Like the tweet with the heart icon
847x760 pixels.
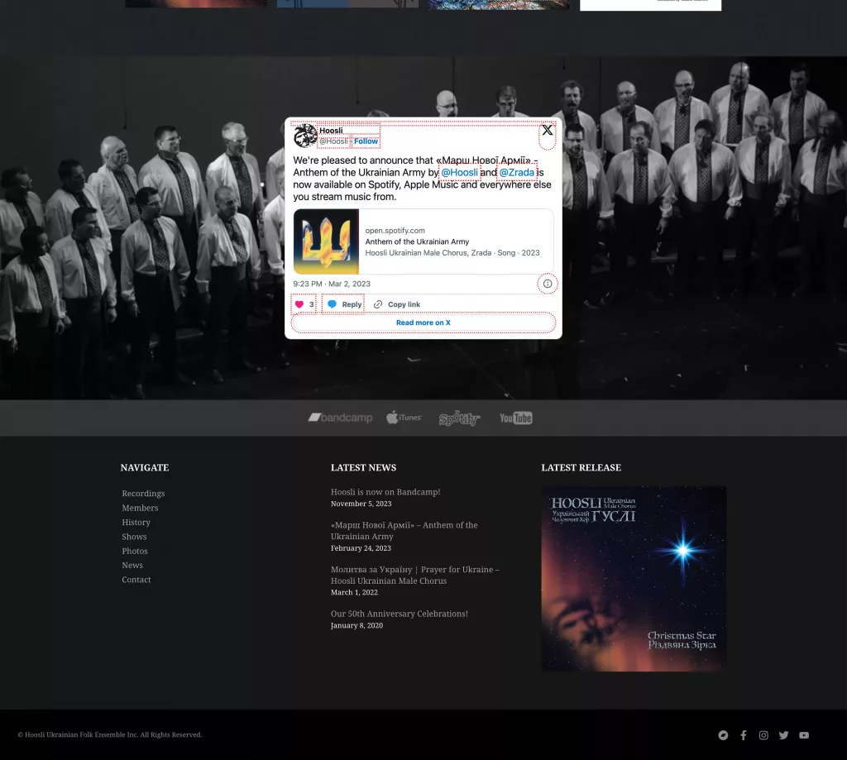pos(300,304)
